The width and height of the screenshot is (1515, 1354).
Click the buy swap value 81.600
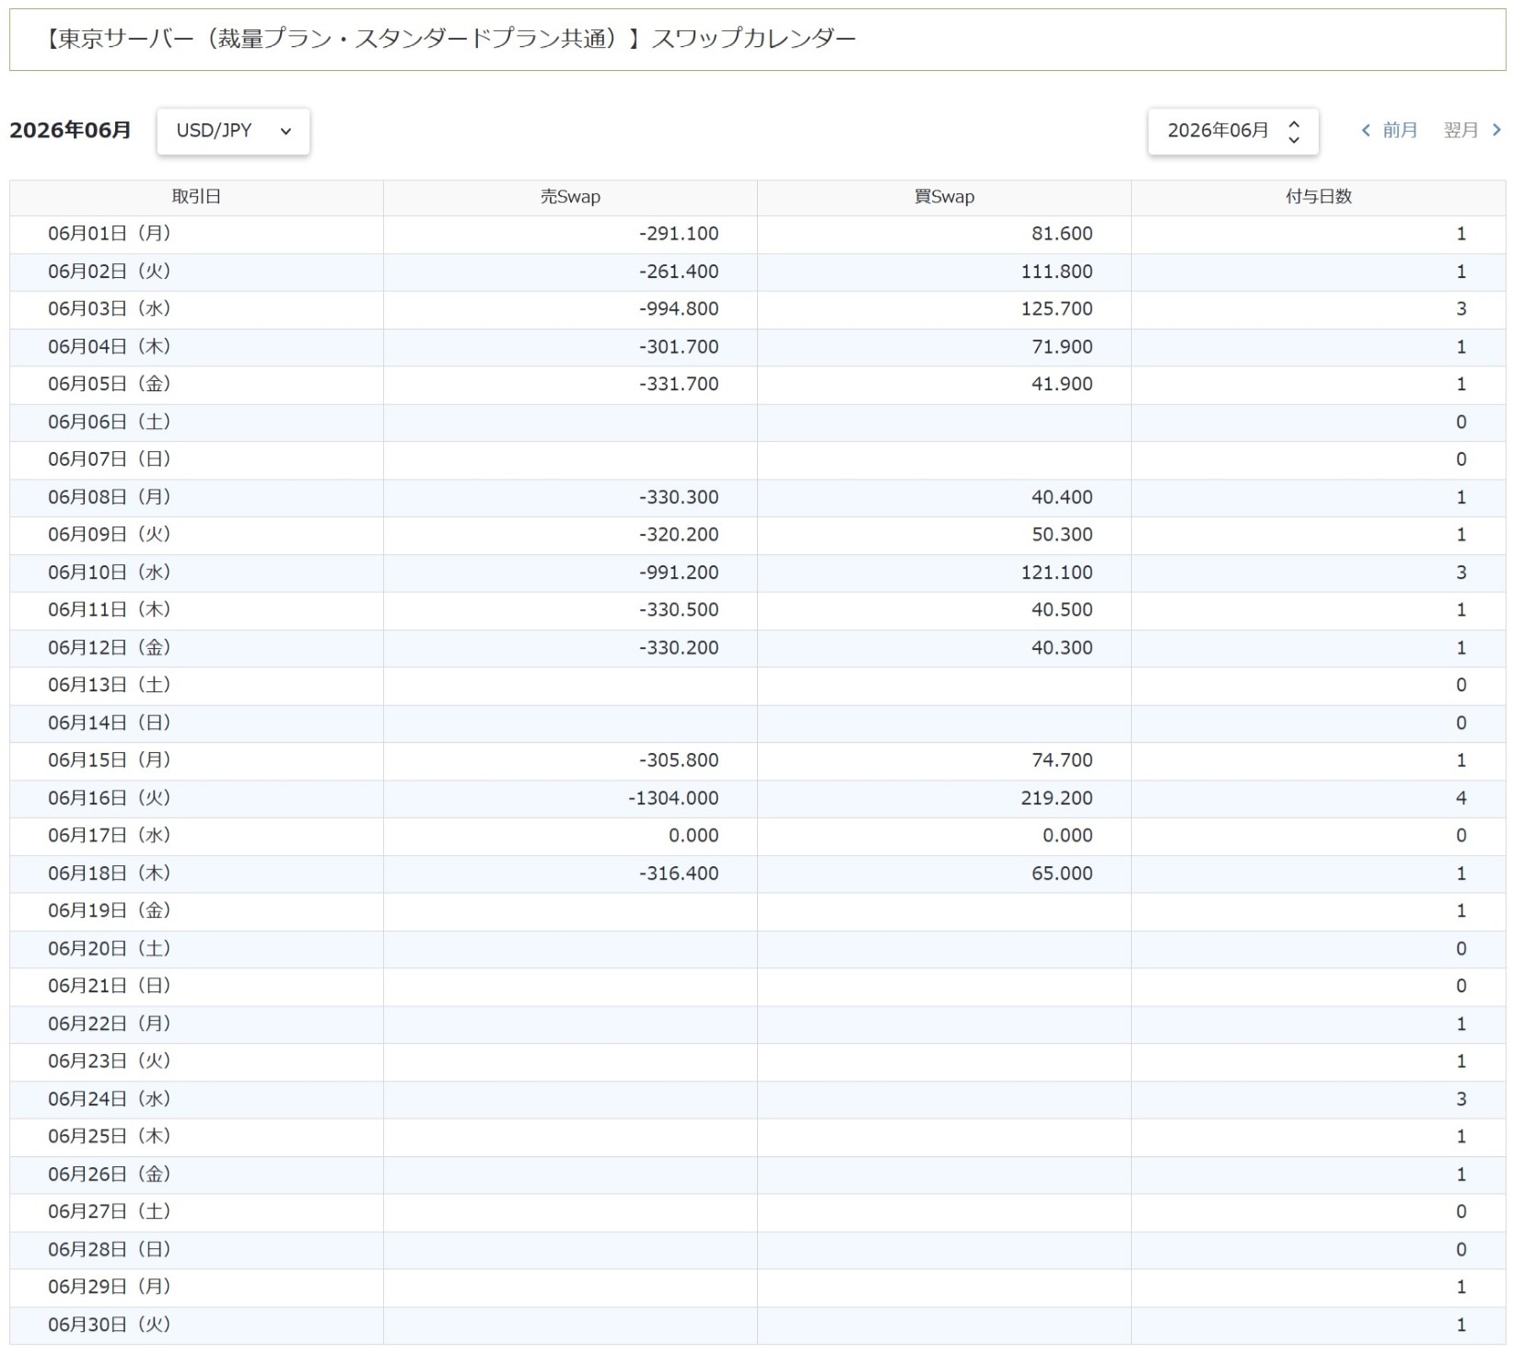1062,234
